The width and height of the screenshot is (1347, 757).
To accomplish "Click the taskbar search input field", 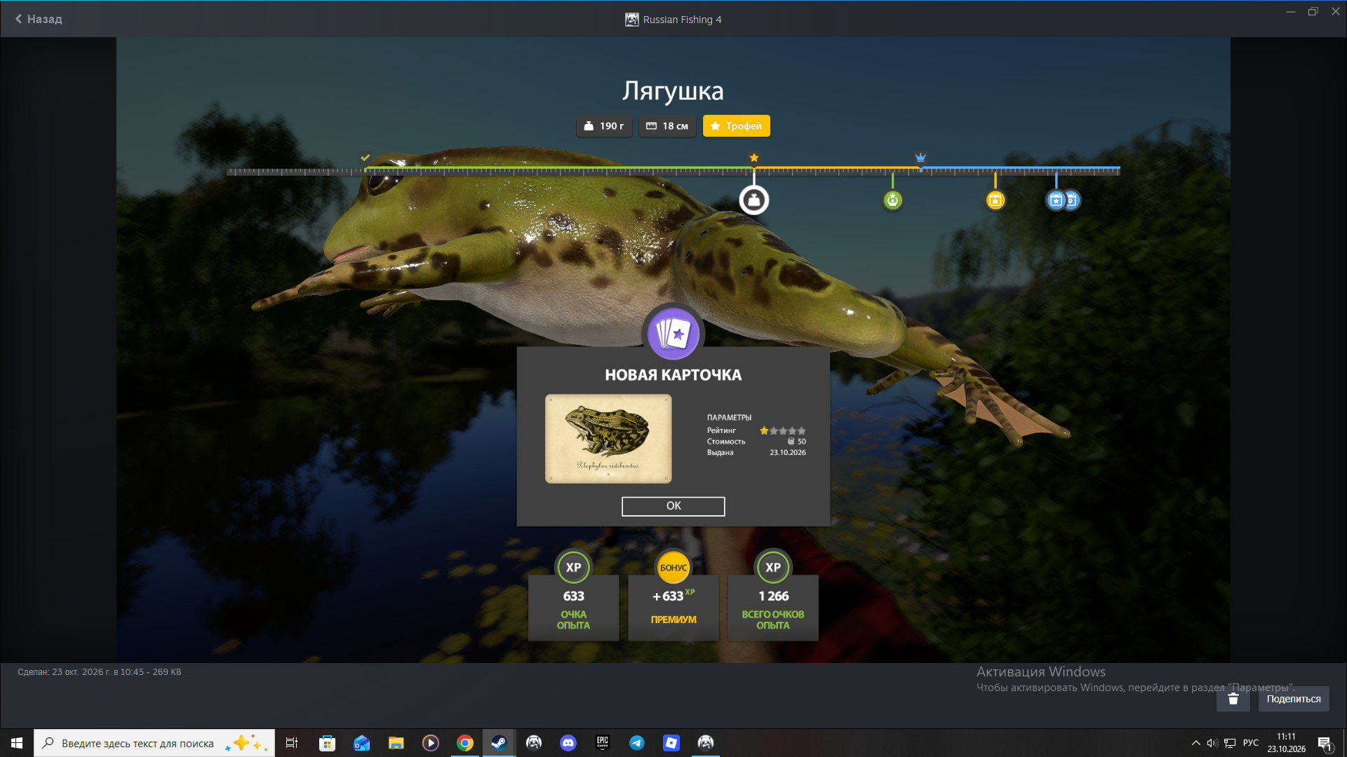I will click(154, 743).
